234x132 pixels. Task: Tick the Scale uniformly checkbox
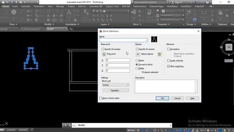[x=169, y=60]
